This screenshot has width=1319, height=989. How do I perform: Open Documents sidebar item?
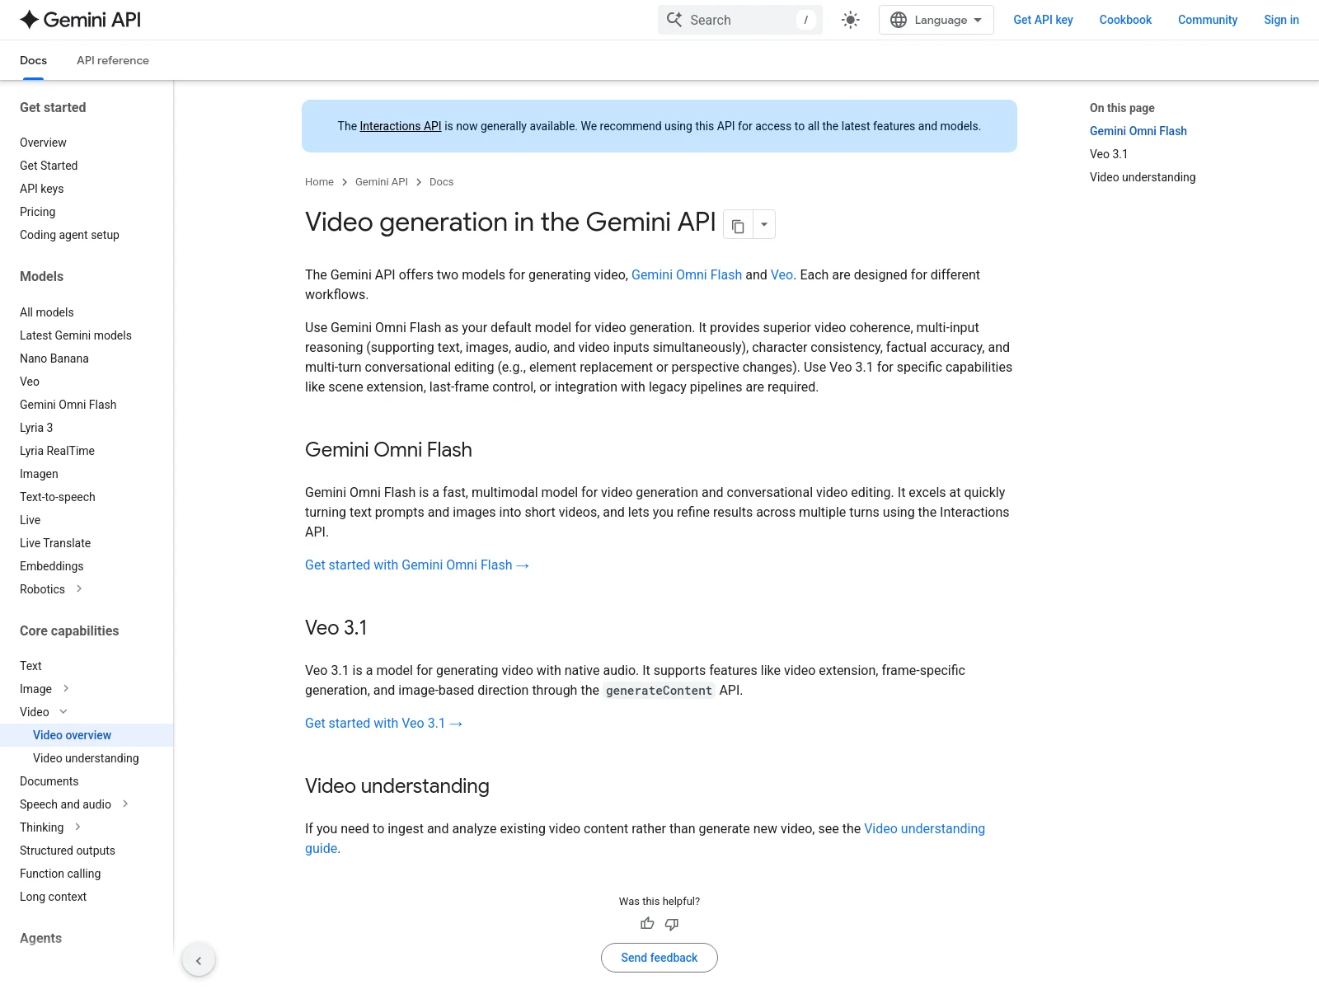pos(49,781)
